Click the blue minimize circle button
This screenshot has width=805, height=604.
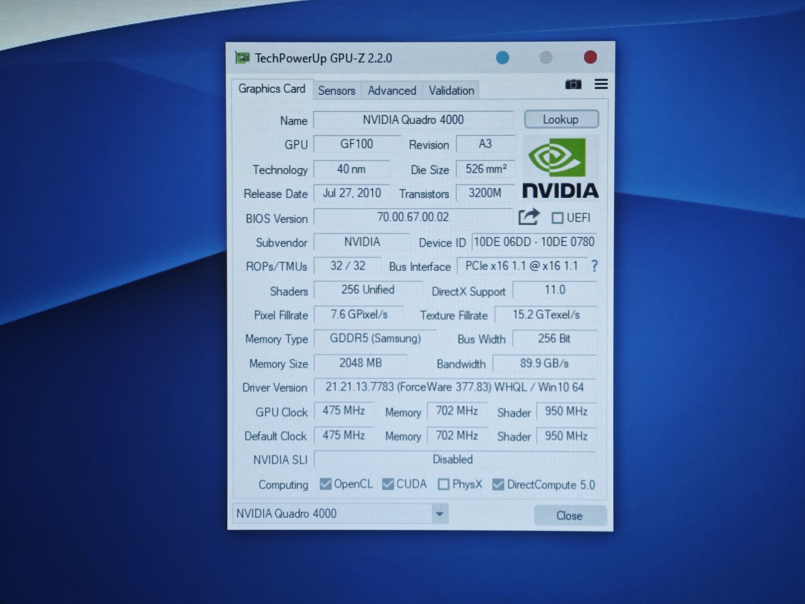point(502,58)
